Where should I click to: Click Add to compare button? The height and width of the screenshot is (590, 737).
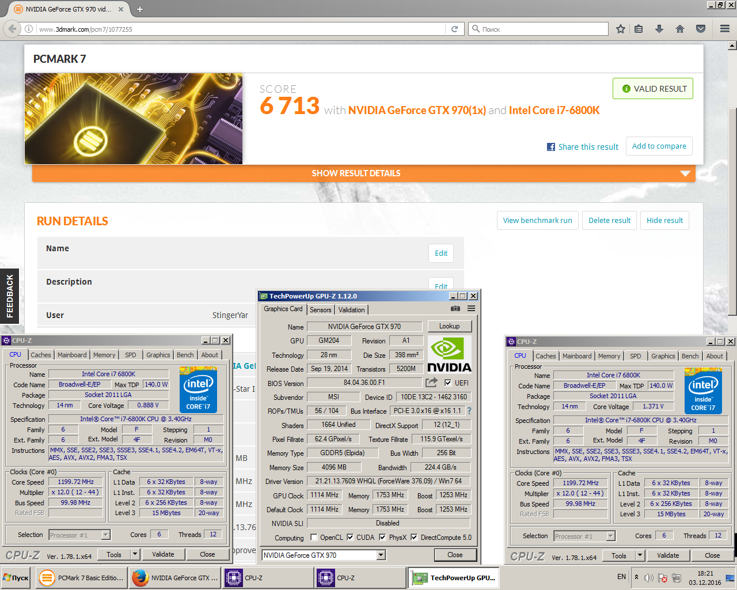pyautogui.click(x=659, y=146)
